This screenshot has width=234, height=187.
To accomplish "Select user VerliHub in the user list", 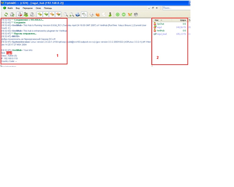I will pos(161,30).
